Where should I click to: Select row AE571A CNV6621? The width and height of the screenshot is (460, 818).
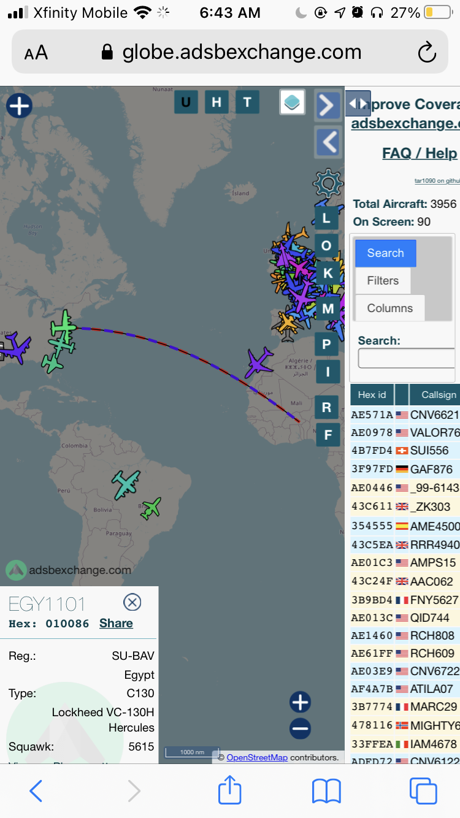pyautogui.click(x=405, y=415)
